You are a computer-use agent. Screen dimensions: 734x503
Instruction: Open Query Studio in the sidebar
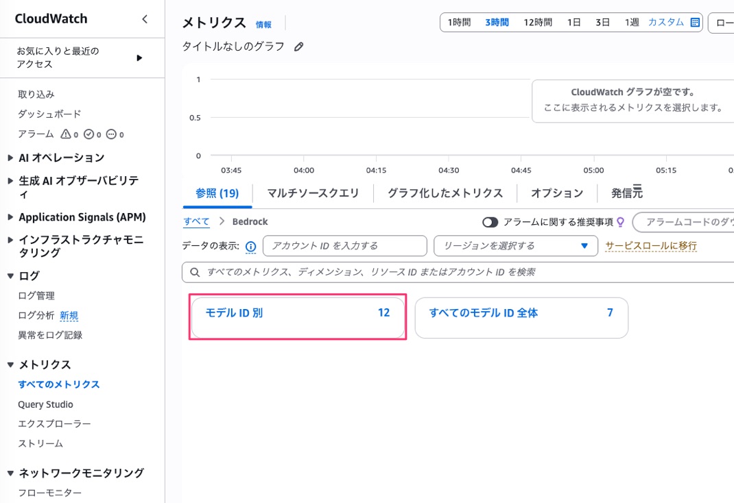tap(45, 404)
